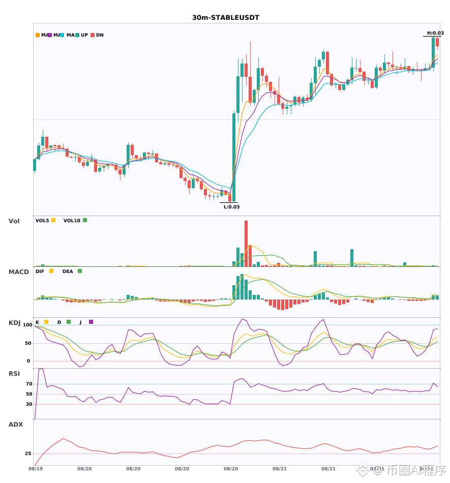Image resolution: width=450 pixels, height=483 pixels.
Task: Click the RSI panel label
Action: tap(14, 374)
